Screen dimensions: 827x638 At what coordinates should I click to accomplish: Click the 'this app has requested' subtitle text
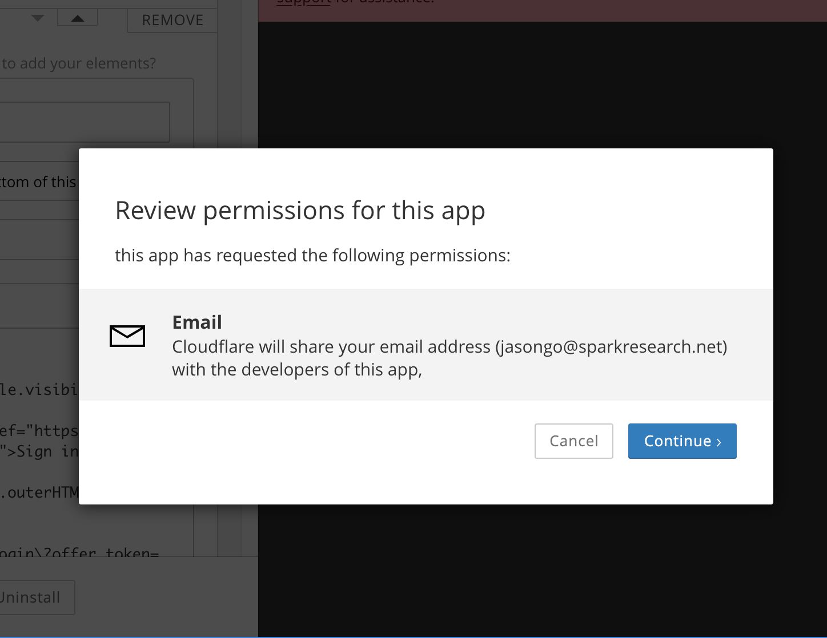pyautogui.click(x=312, y=255)
